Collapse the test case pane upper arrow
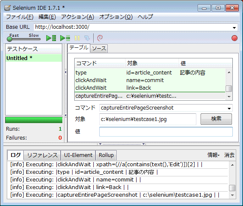This screenshot has height=206, width=243. click(66, 72)
